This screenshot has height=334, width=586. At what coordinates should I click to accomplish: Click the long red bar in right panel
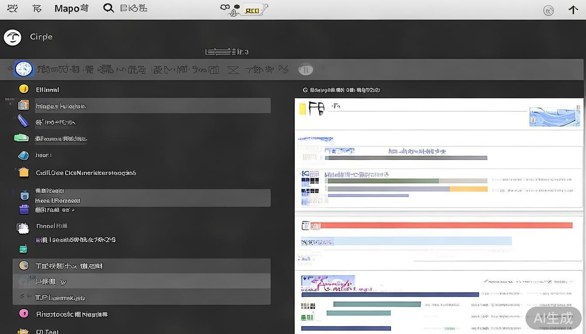(446, 225)
